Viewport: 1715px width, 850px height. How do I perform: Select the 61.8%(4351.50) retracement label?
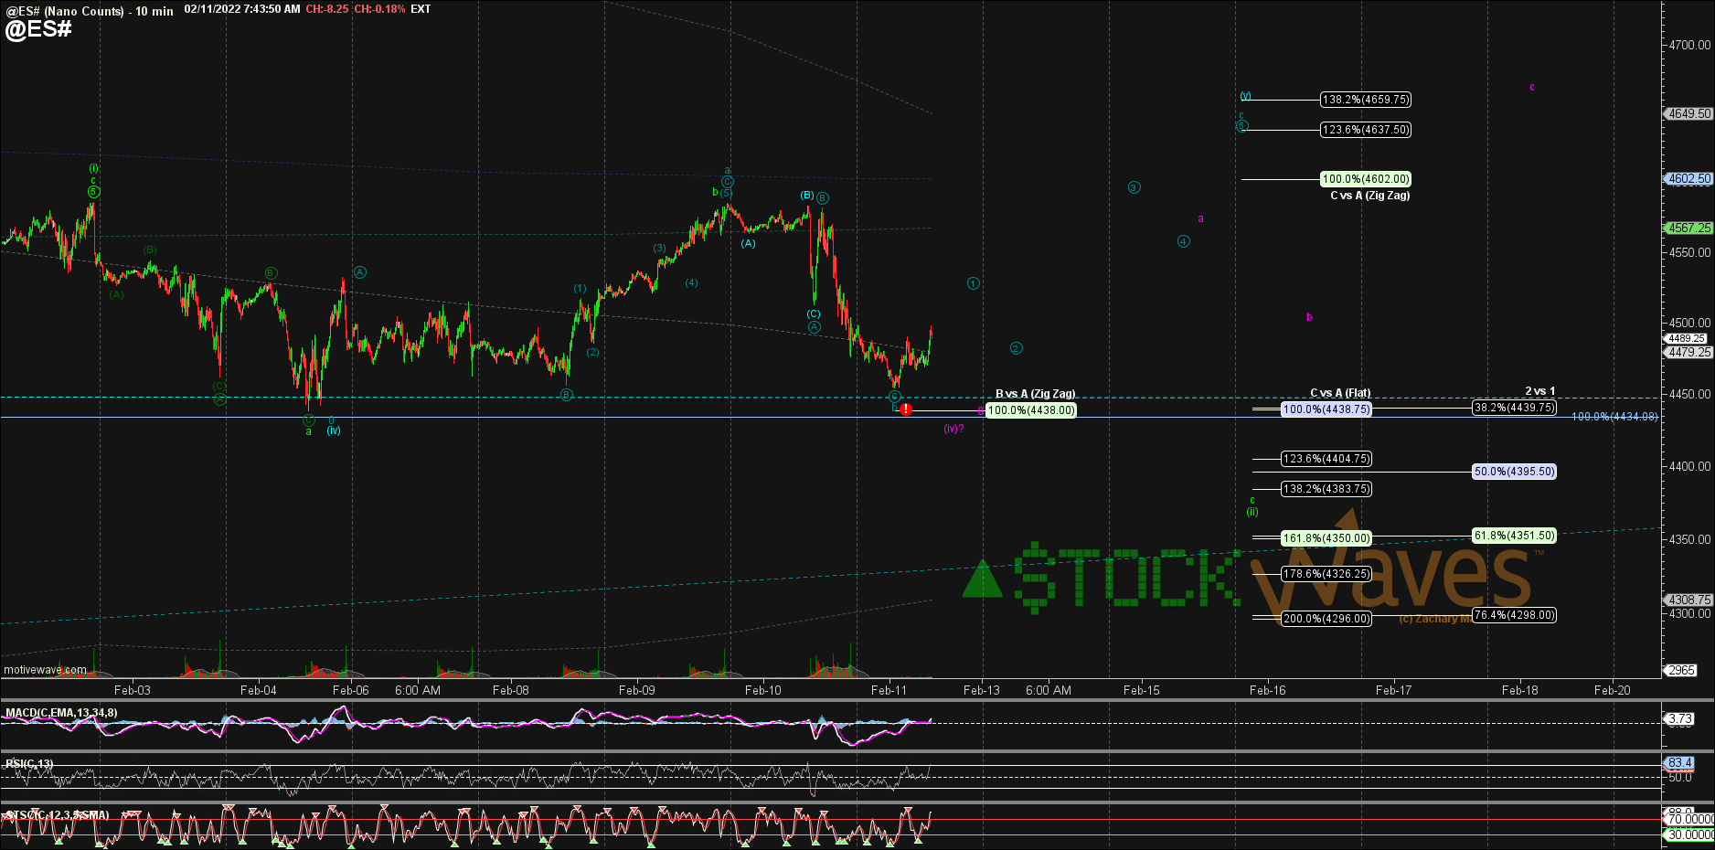coord(1514,536)
